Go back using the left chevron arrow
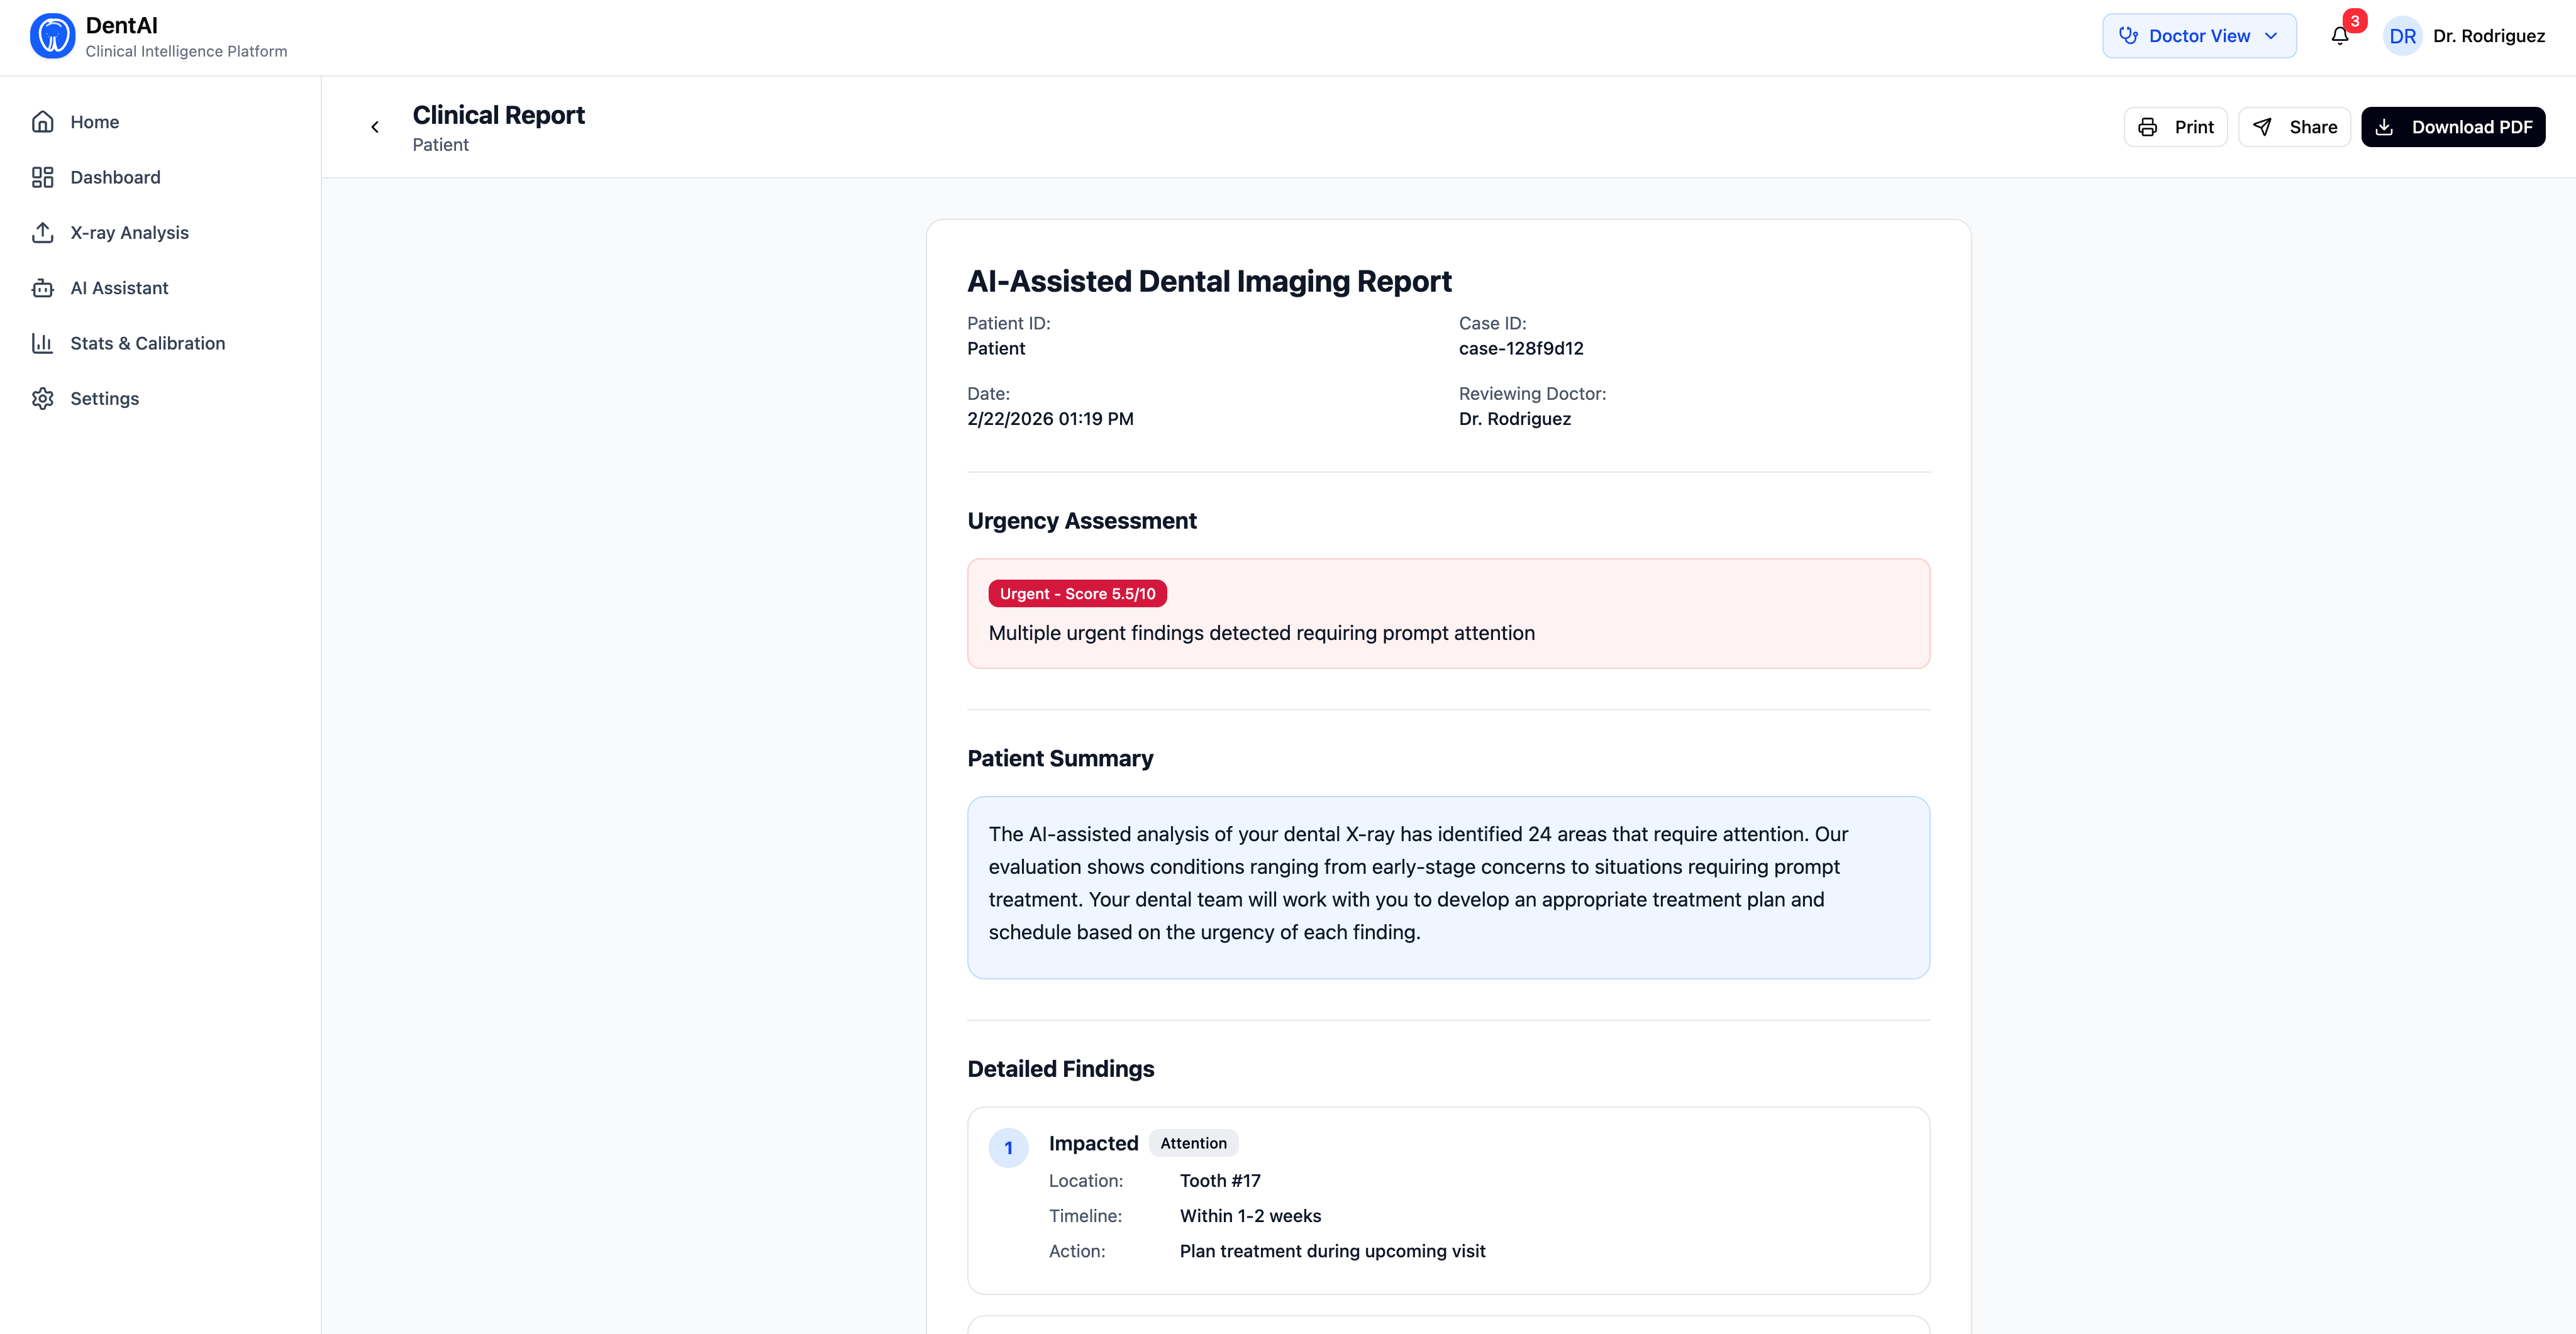 tap(375, 127)
